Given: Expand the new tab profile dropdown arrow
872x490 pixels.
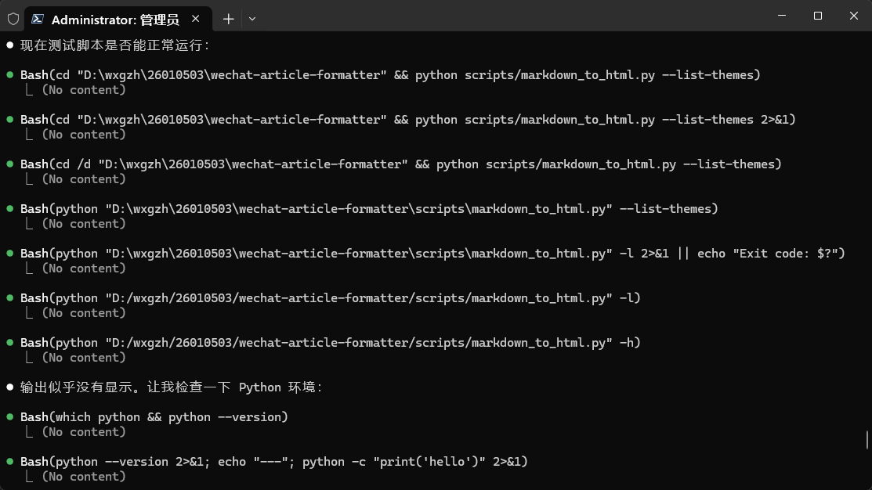Looking at the screenshot, I should 252,19.
